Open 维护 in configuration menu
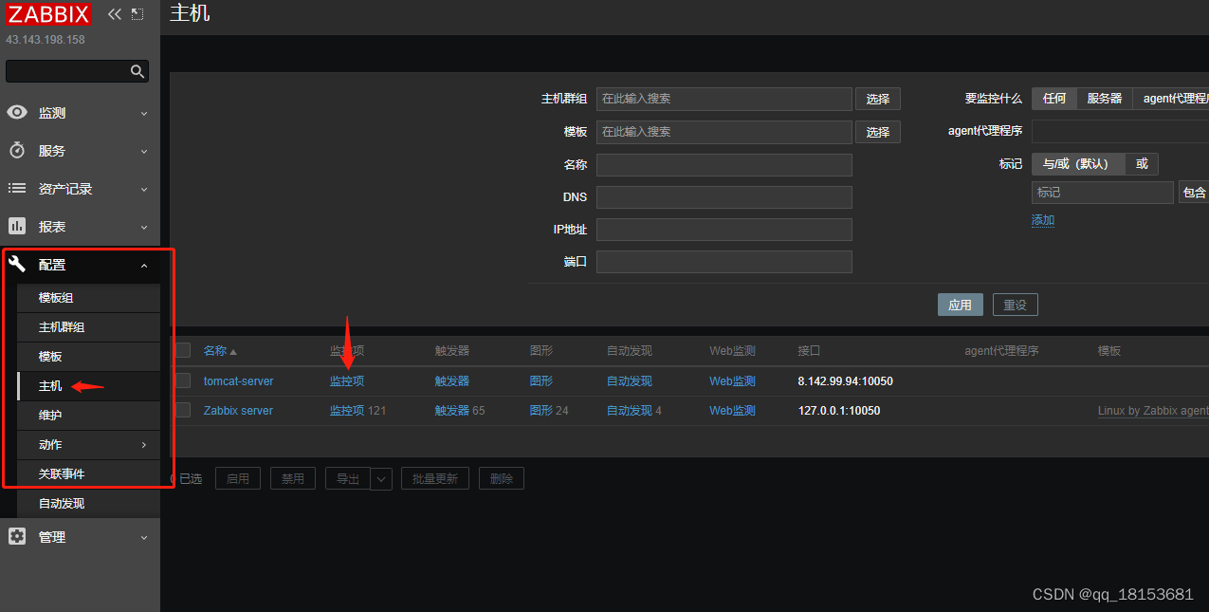 (x=50, y=416)
